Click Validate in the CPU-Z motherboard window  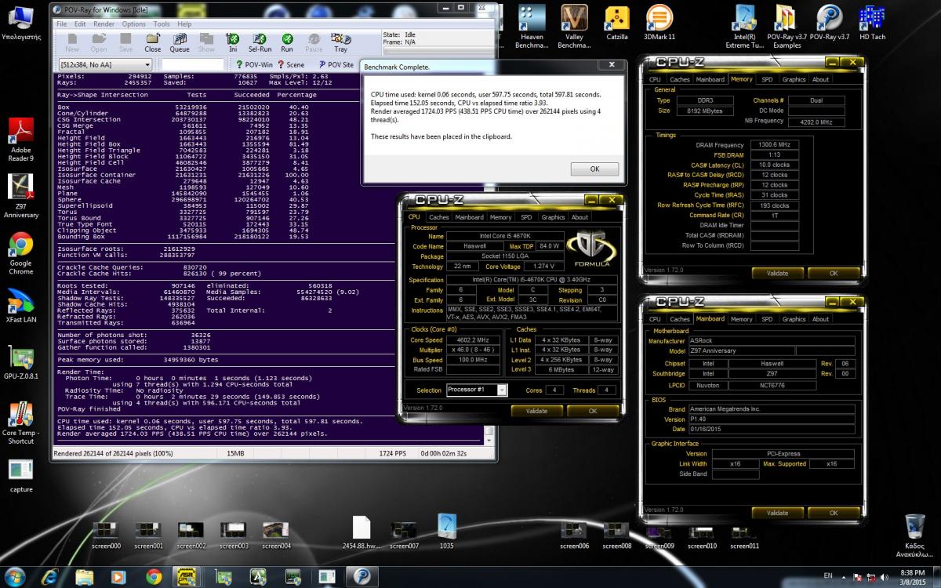(x=777, y=513)
